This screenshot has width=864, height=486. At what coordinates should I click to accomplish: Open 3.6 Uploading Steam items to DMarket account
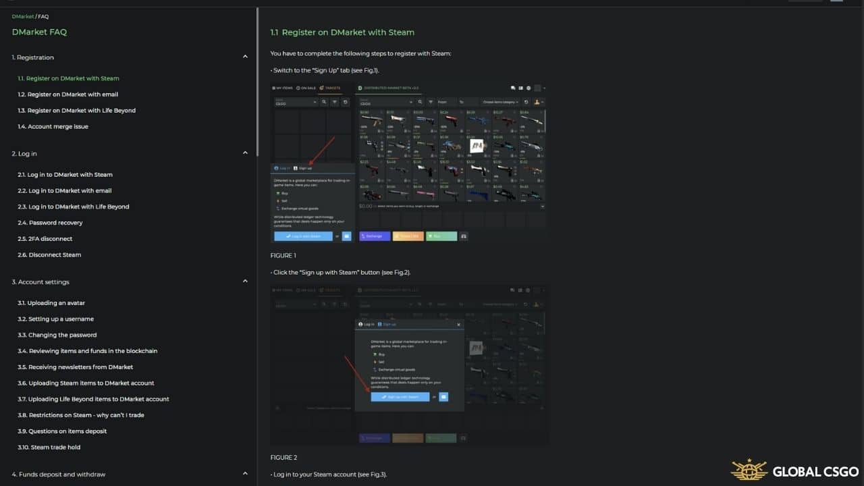(x=86, y=383)
